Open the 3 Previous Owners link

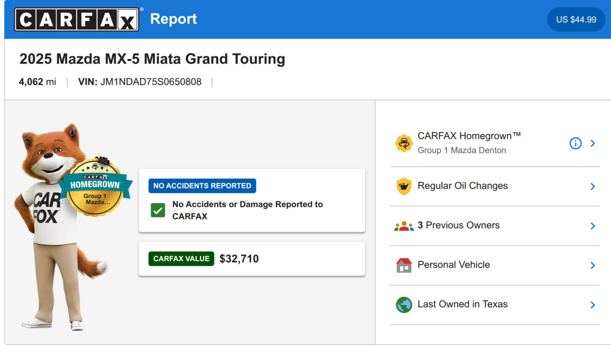pos(458,225)
